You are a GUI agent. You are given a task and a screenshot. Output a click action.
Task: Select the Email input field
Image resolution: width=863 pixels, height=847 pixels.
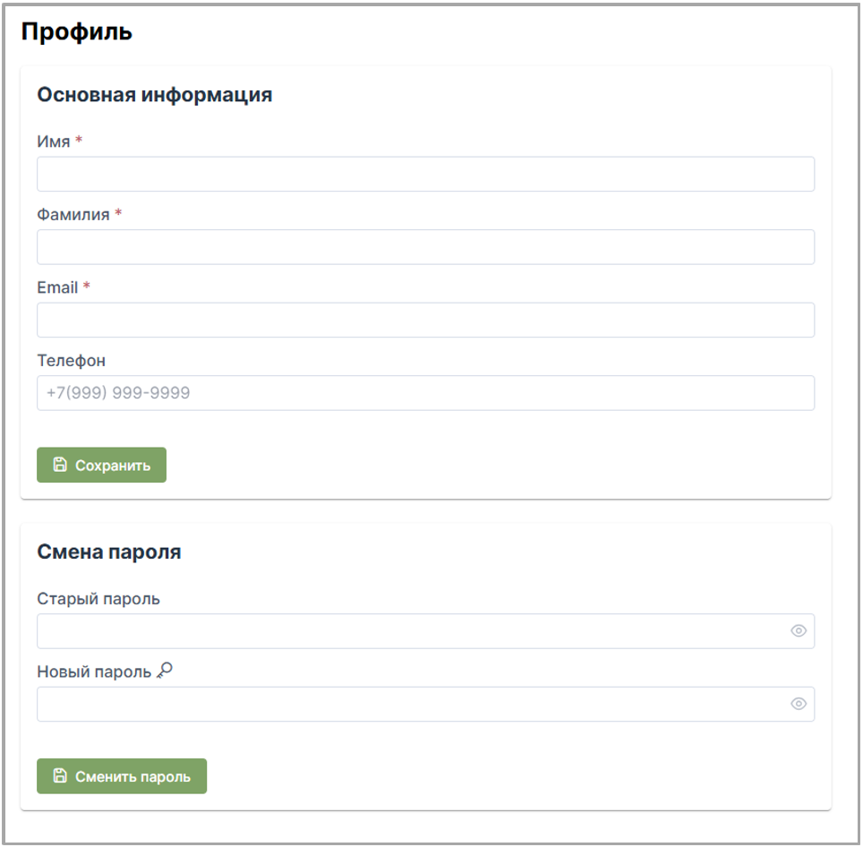(x=425, y=320)
